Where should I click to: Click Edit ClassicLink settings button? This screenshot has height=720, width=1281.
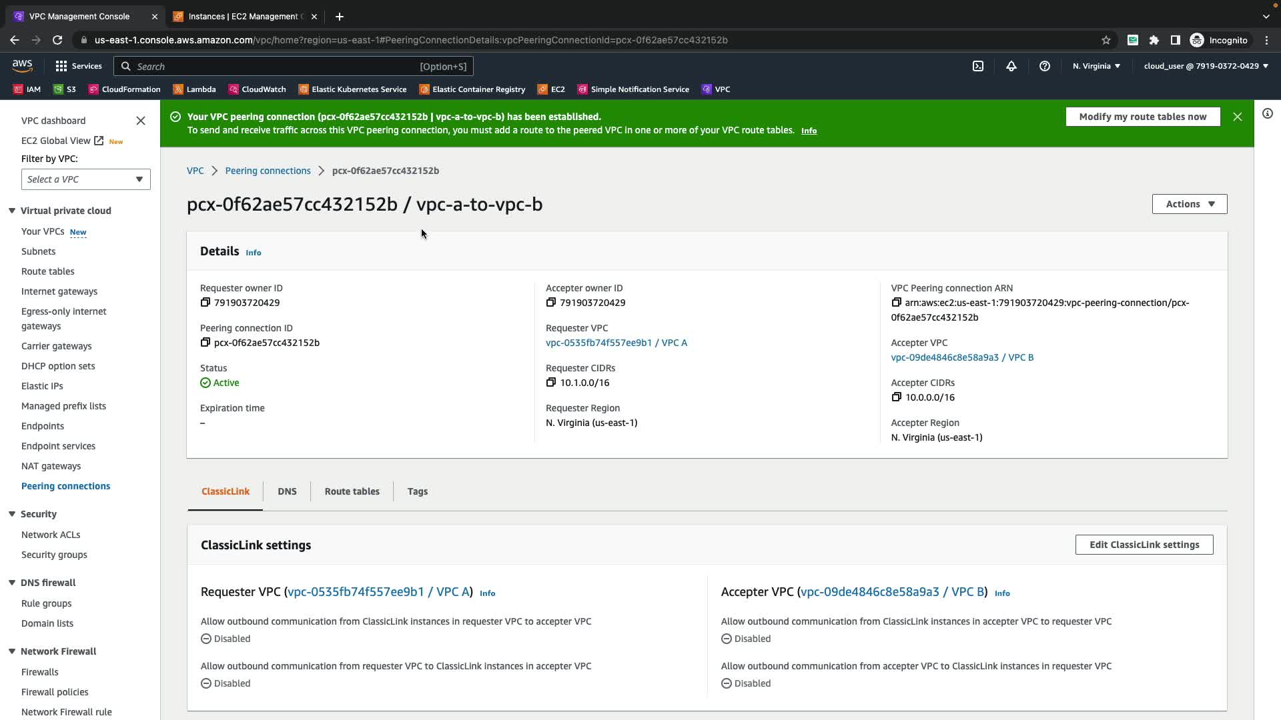point(1144,545)
